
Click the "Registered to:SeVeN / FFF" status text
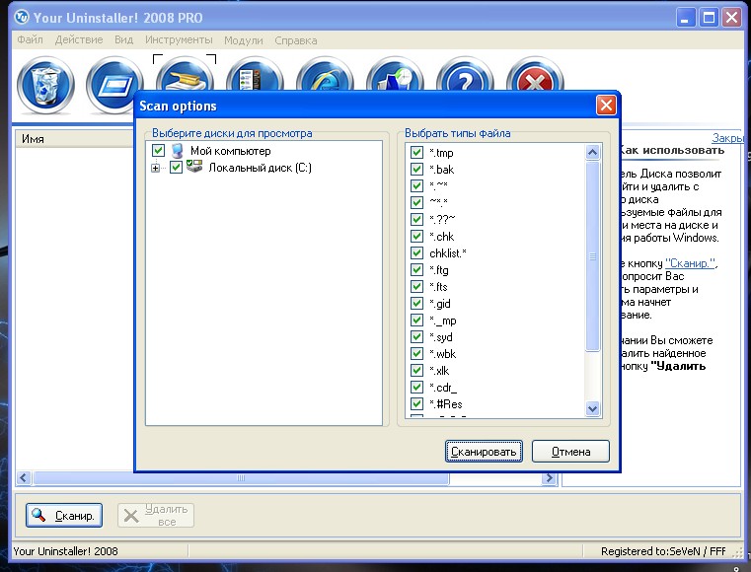[x=663, y=551]
